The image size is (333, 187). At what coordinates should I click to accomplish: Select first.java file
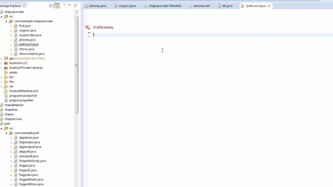[24, 26]
